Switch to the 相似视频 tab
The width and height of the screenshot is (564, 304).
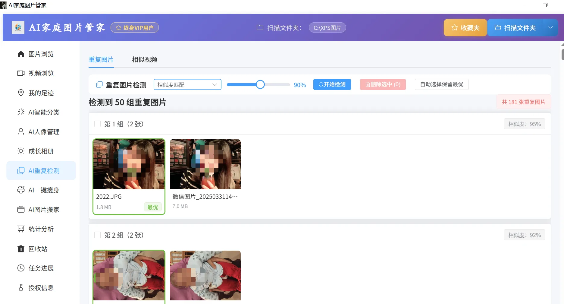click(145, 59)
